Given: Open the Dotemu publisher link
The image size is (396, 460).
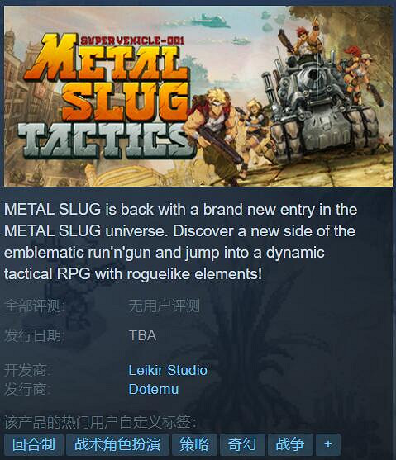Looking at the screenshot, I should [154, 389].
